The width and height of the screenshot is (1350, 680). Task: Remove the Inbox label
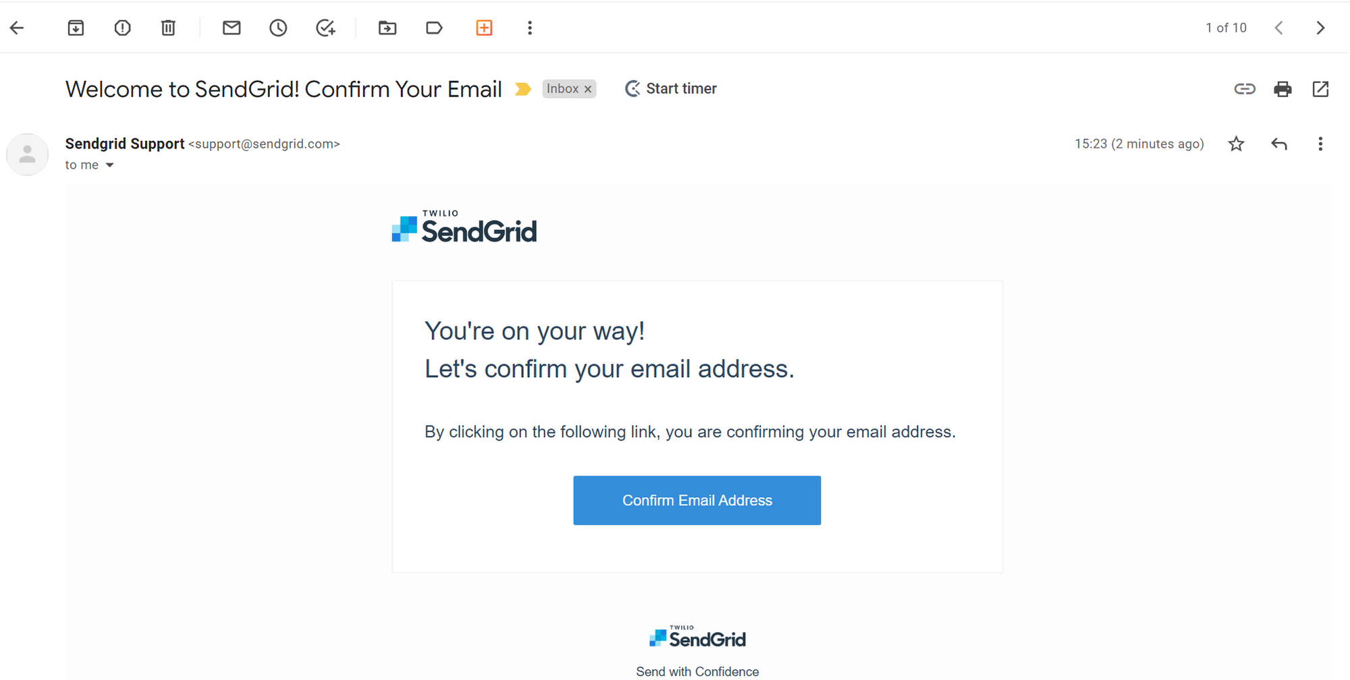pyautogui.click(x=588, y=89)
